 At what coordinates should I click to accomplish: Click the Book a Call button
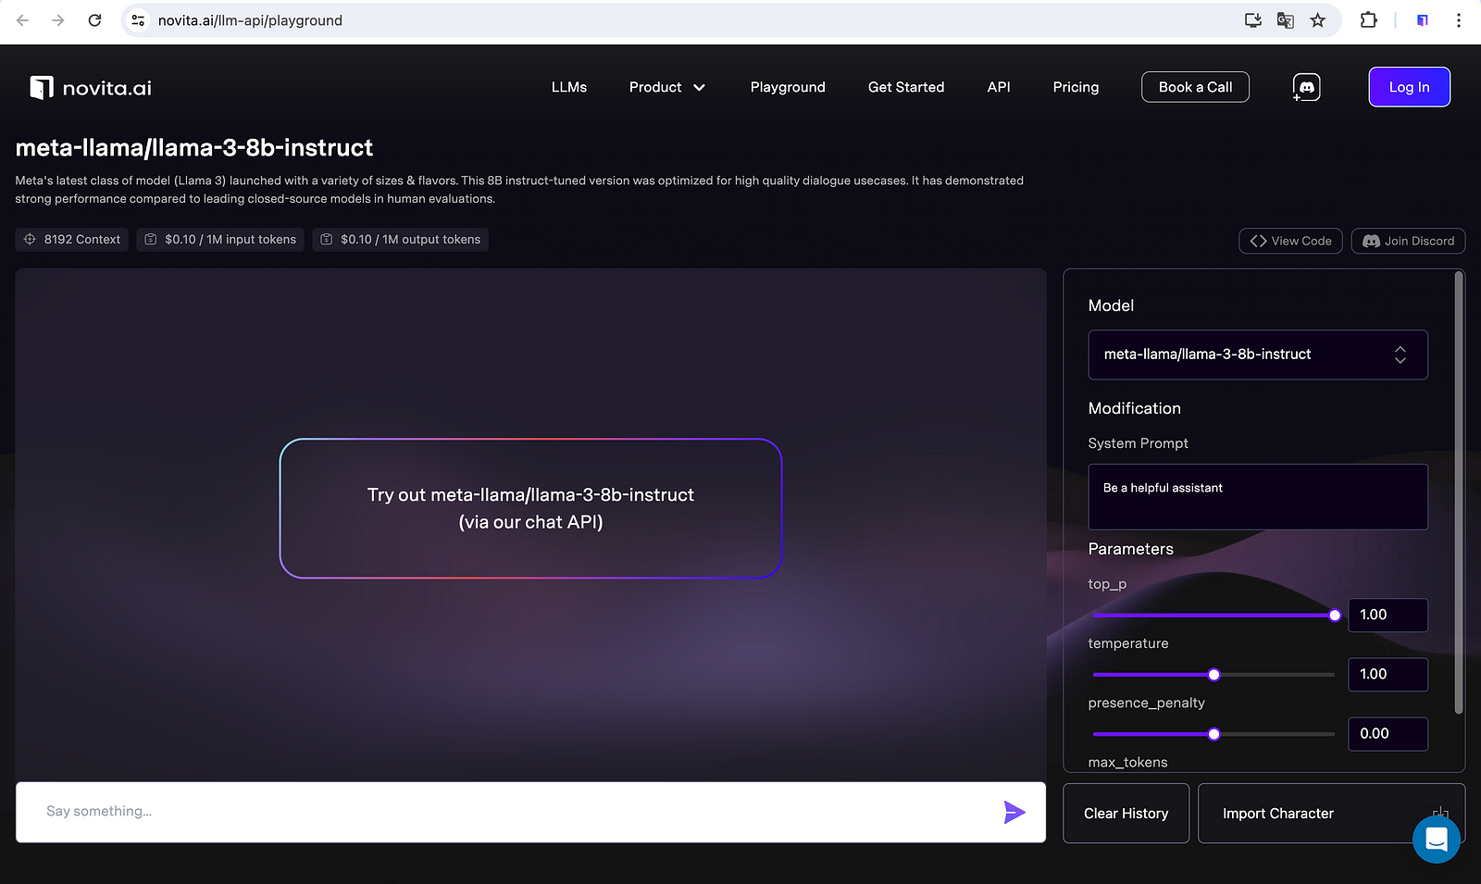click(x=1195, y=87)
